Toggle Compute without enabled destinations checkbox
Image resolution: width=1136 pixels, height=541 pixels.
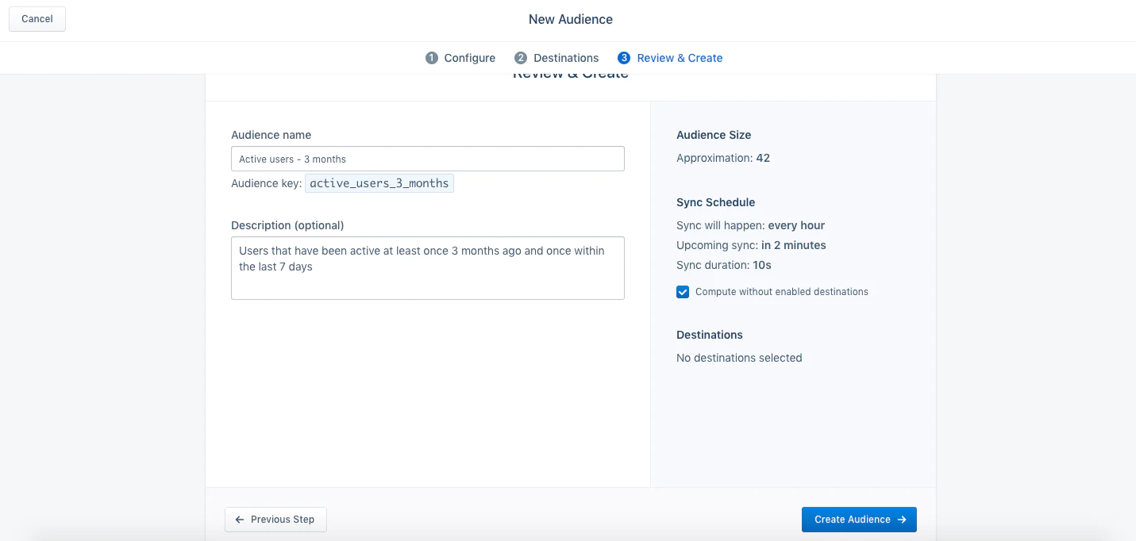683,292
